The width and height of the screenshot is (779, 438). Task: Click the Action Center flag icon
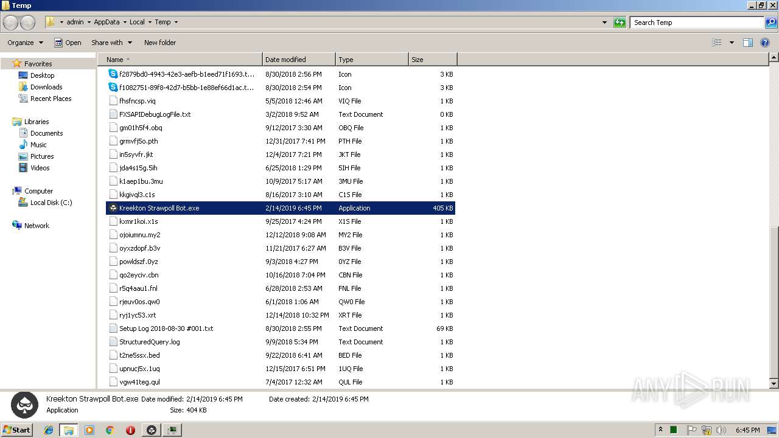691,430
